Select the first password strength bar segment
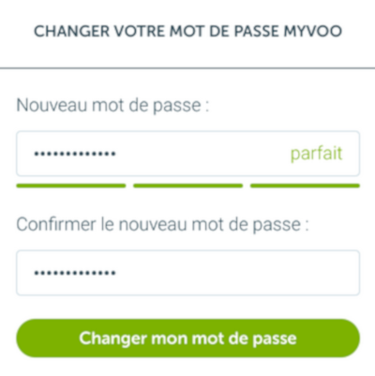This screenshot has height=376, width=375. click(71, 186)
